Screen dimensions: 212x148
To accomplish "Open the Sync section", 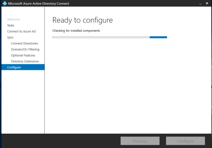I will 10,38.
